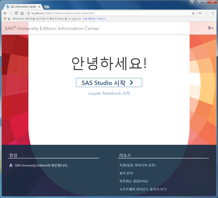
Task: Click the SAS Studio 시작 button
Action: [x=109, y=82]
